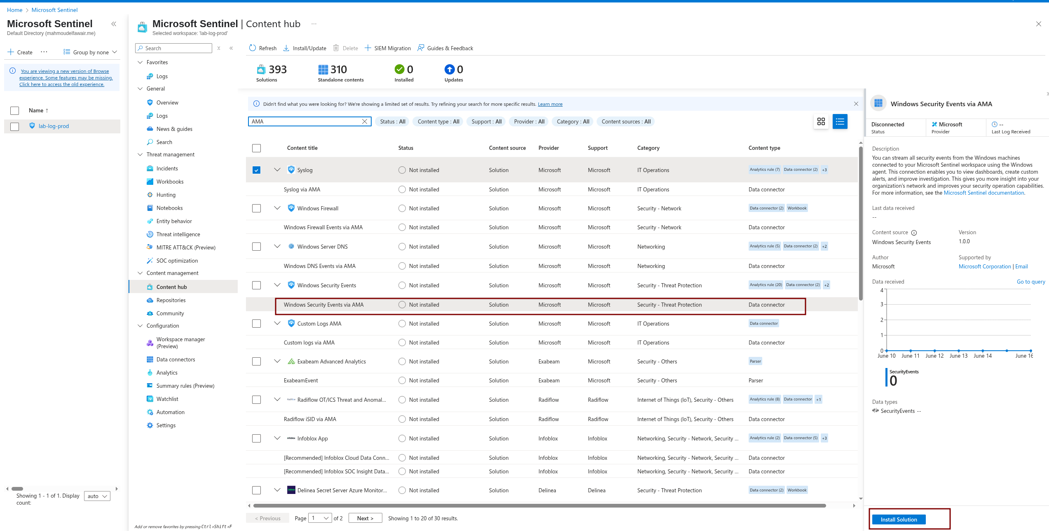Click the workspace list horizontal scrollbar thumb
Screen dimensions: 1049x531
coord(17,489)
